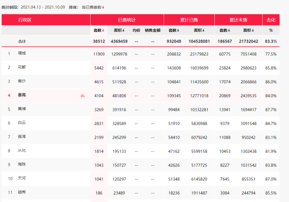Select the 南沙 district entry
289x202 pixels.
point(22,81)
